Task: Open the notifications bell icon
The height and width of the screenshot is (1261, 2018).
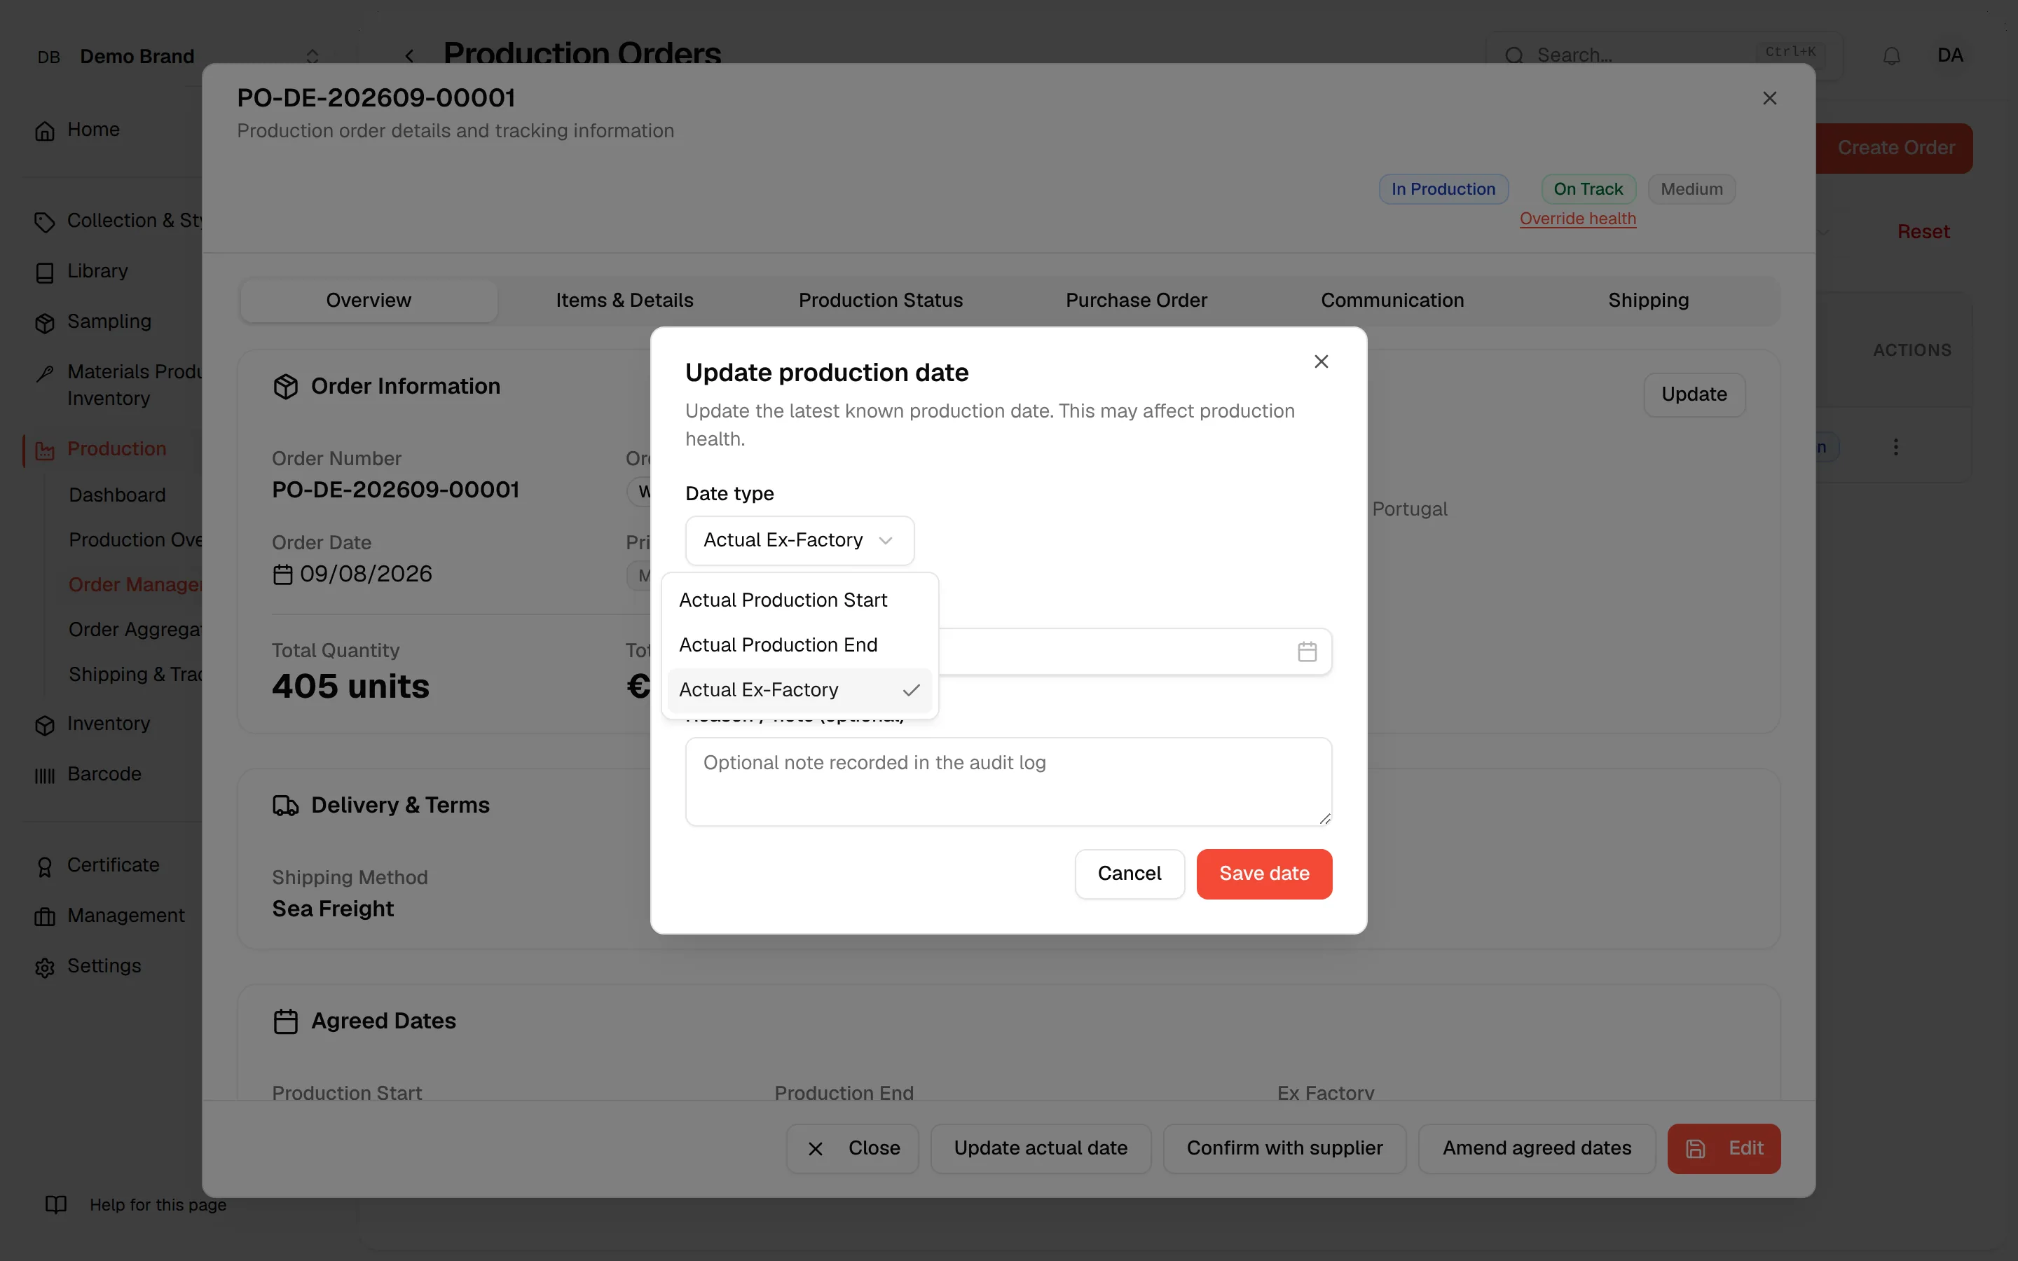Action: (x=1891, y=56)
